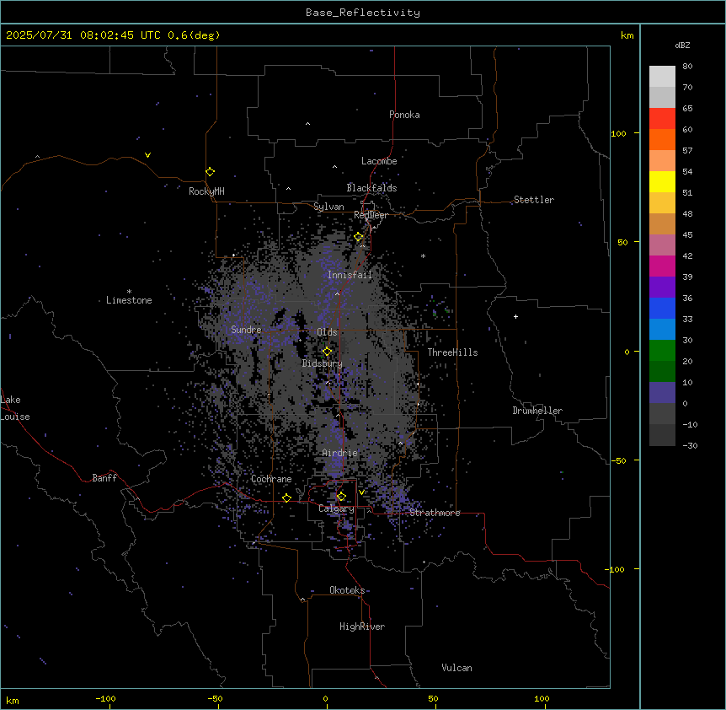Click the HighRiver city label

click(362, 627)
